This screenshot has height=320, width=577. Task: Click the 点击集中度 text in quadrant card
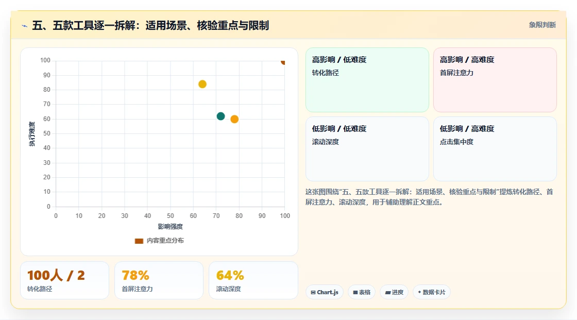[456, 142]
